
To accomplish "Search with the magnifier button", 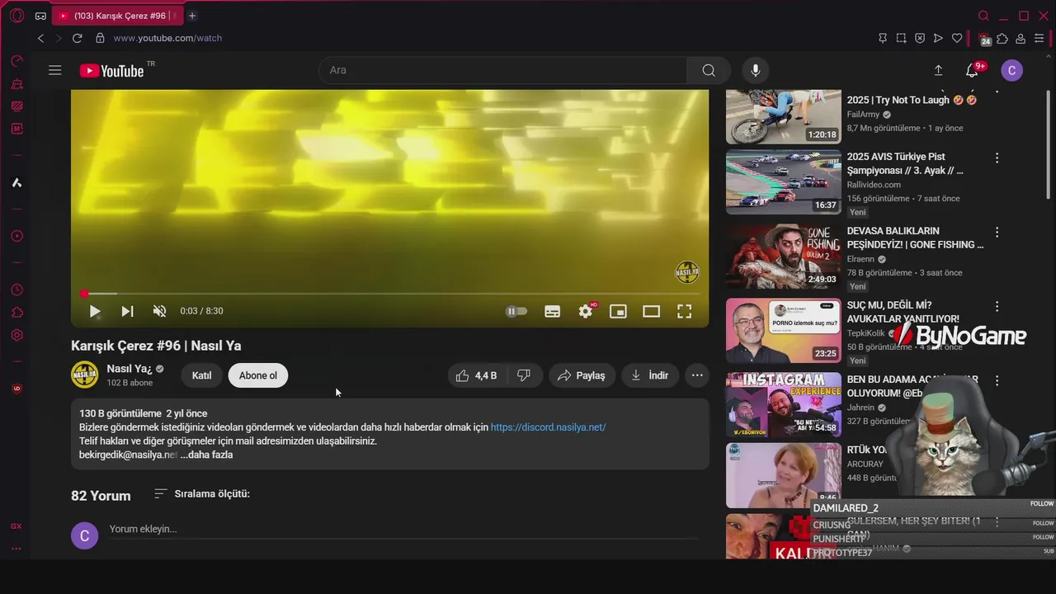I will click(x=709, y=70).
